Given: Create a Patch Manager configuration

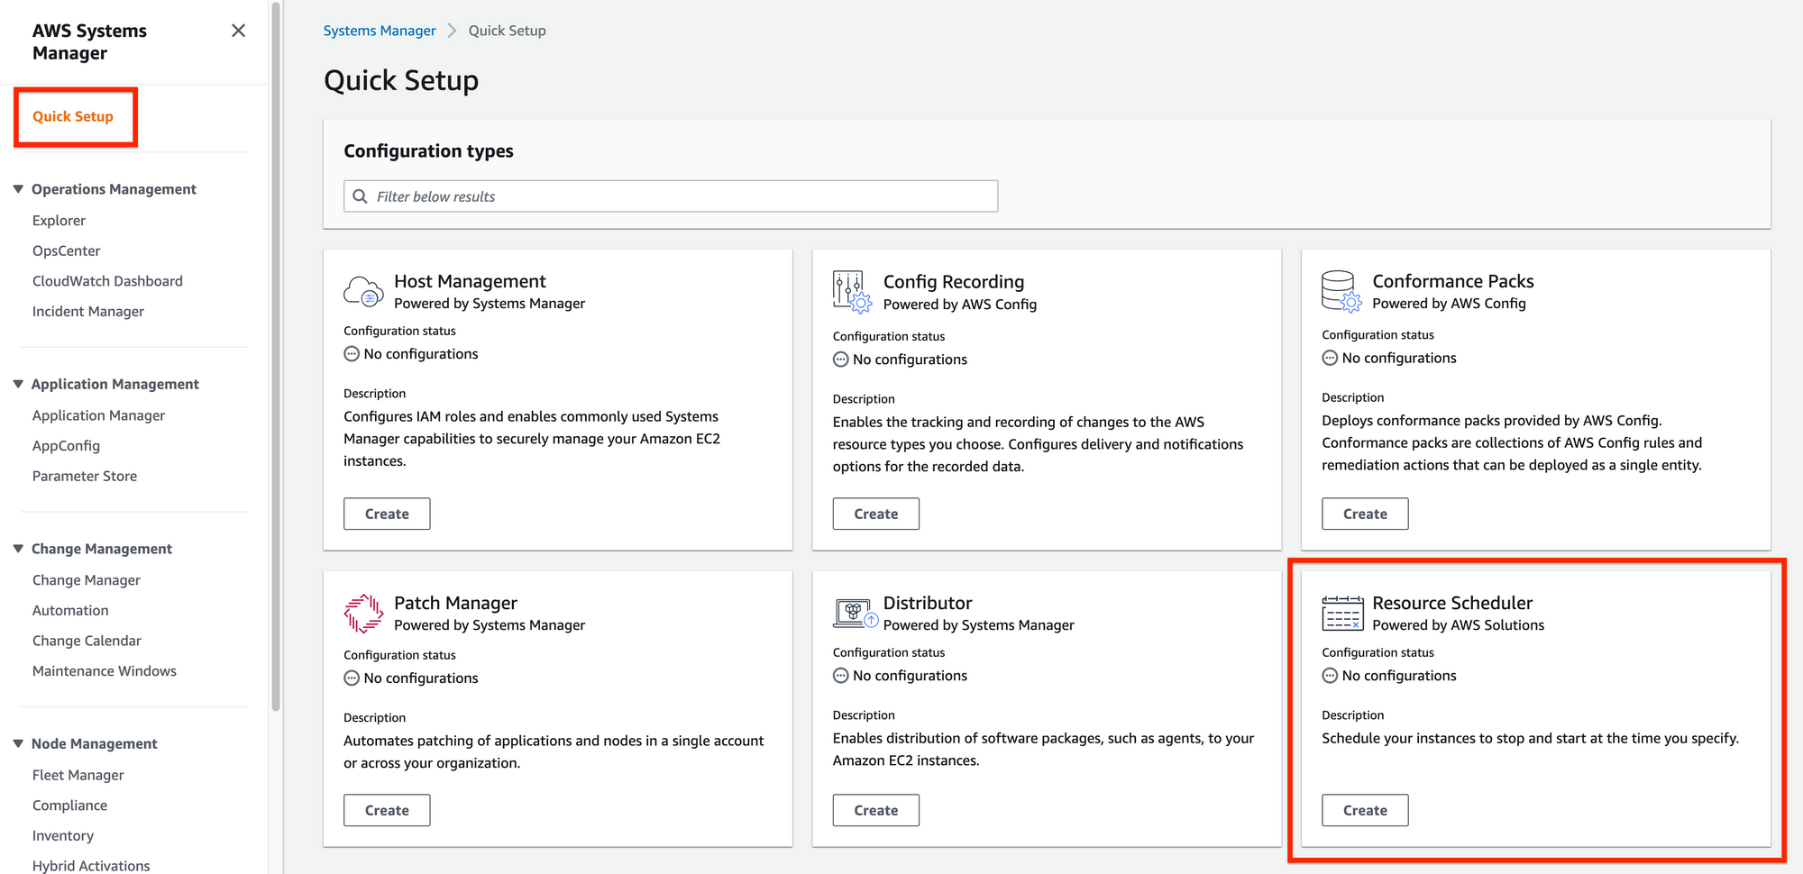Looking at the screenshot, I should tap(387, 810).
